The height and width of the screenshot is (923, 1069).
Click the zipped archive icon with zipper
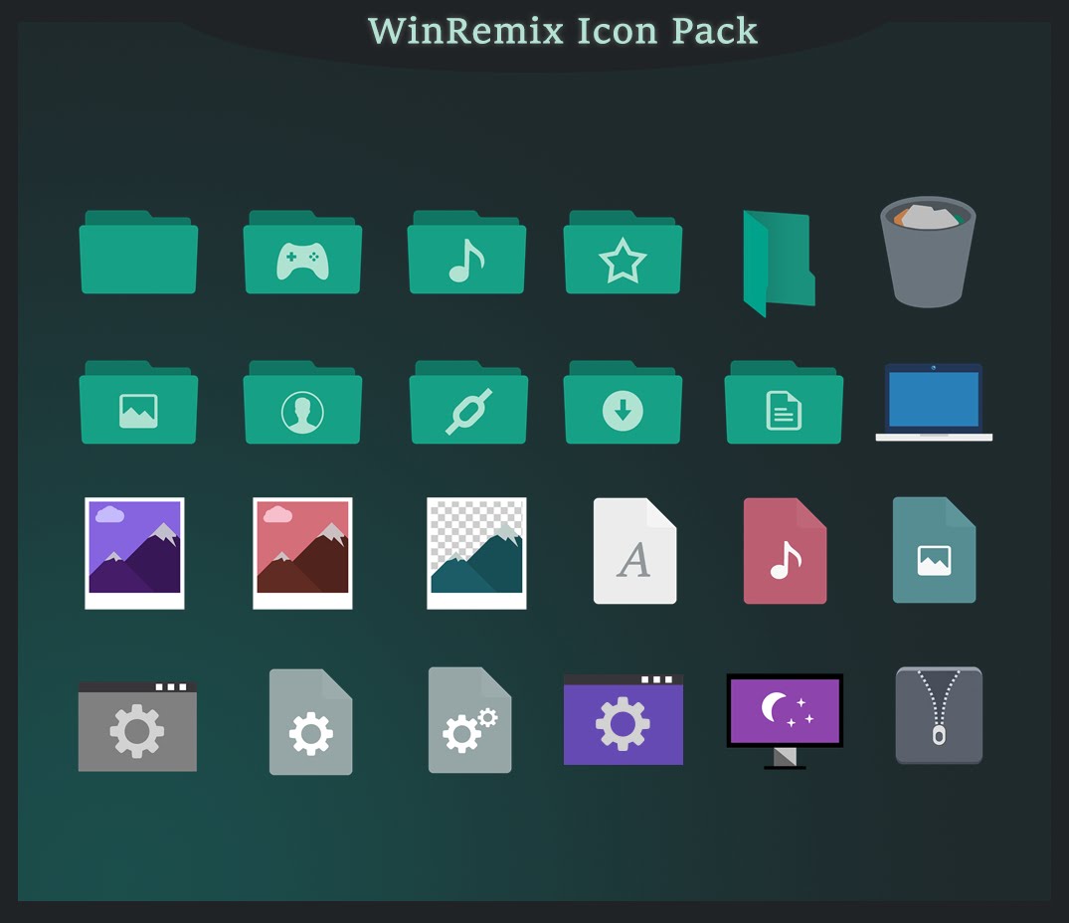pos(938,715)
